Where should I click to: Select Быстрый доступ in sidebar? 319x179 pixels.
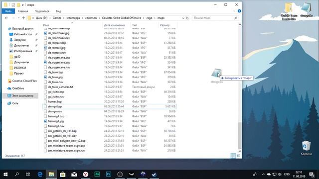22,29
